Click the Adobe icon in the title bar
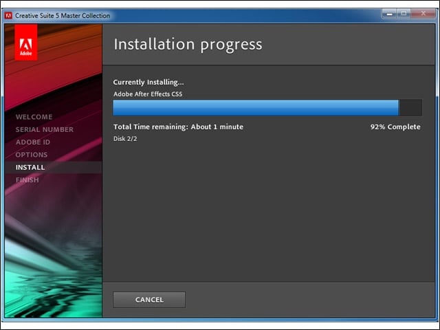 8,15
